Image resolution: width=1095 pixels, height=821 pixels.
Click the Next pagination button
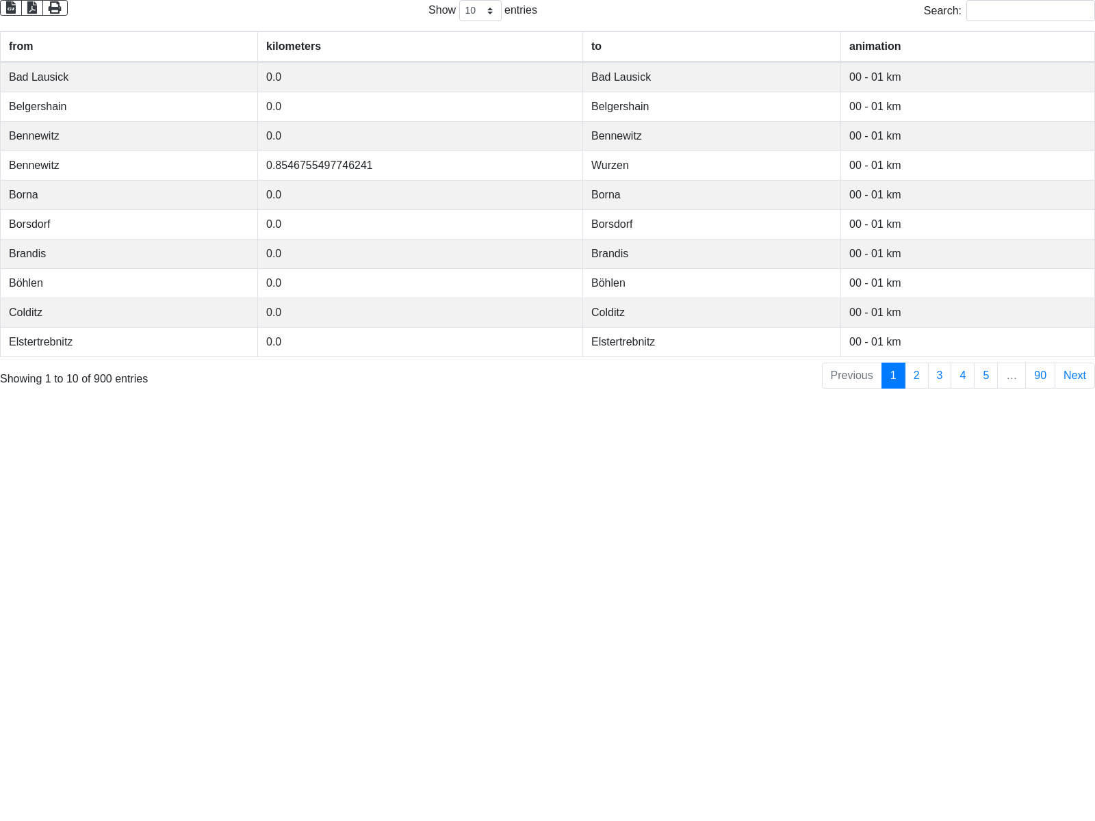(x=1074, y=376)
